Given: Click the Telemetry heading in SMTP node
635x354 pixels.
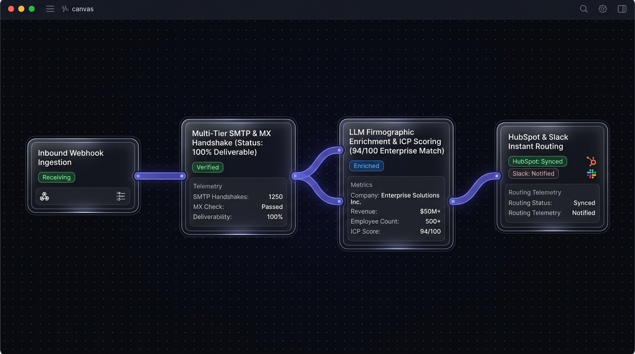Looking at the screenshot, I should tap(208, 186).
